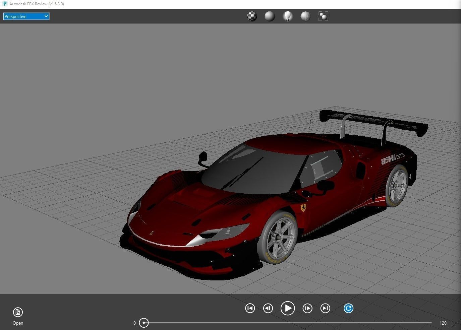
Task: Disable looping with the blue repeat toggle
Action: [348, 308]
